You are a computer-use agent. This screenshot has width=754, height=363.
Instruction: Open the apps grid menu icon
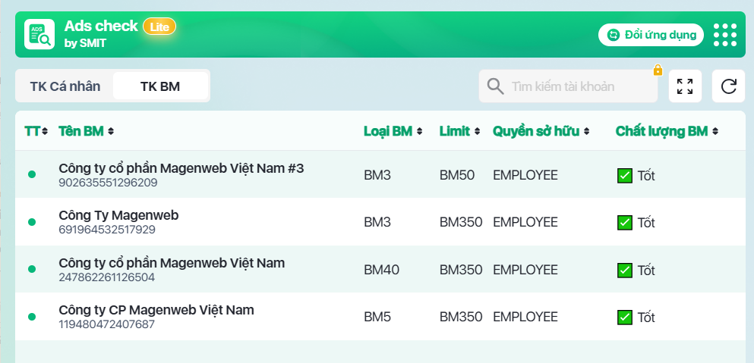725,35
